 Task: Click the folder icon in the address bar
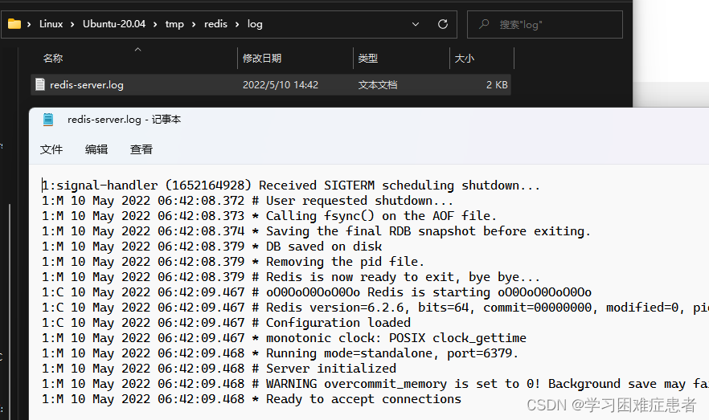pyautogui.click(x=14, y=24)
